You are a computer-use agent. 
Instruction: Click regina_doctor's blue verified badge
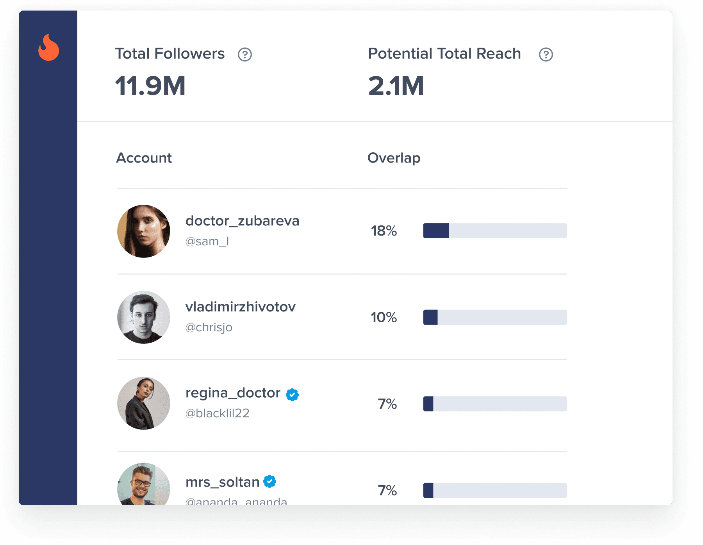coord(292,395)
